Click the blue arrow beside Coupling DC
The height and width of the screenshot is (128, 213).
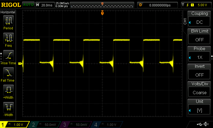tap(190, 22)
